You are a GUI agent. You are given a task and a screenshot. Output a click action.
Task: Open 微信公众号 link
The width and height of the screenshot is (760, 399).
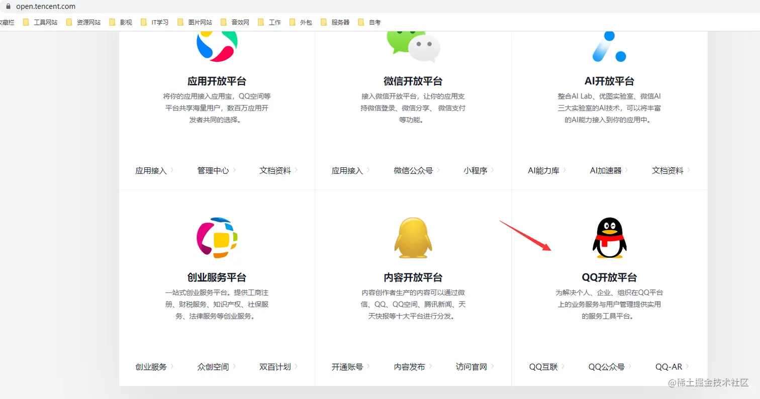tap(417, 170)
